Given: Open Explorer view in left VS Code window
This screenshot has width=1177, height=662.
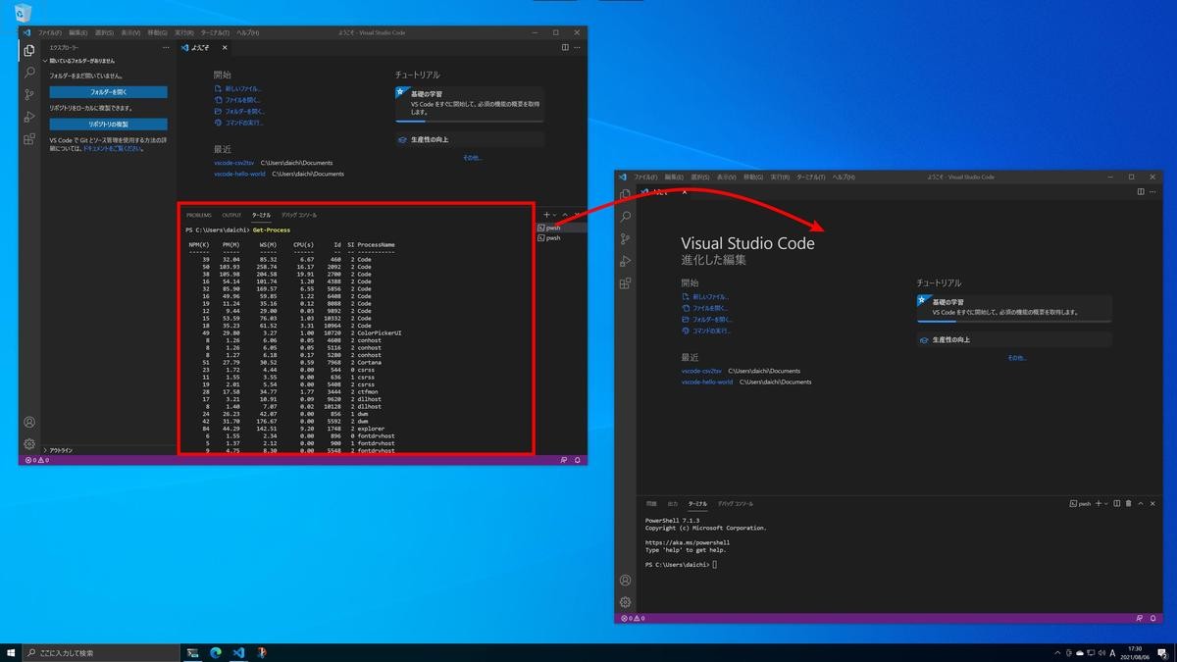Looking at the screenshot, I should (29, 50).
